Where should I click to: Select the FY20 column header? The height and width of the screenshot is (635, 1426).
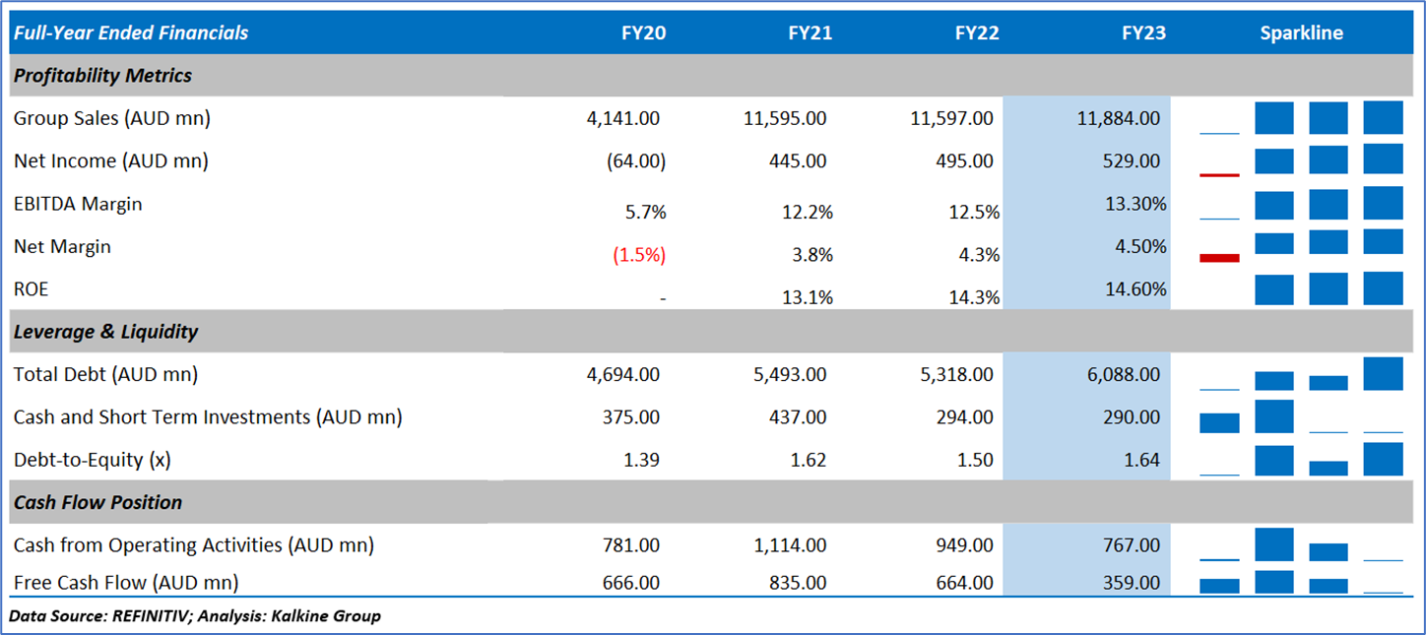pyautogui.click(x=643, y=32)
